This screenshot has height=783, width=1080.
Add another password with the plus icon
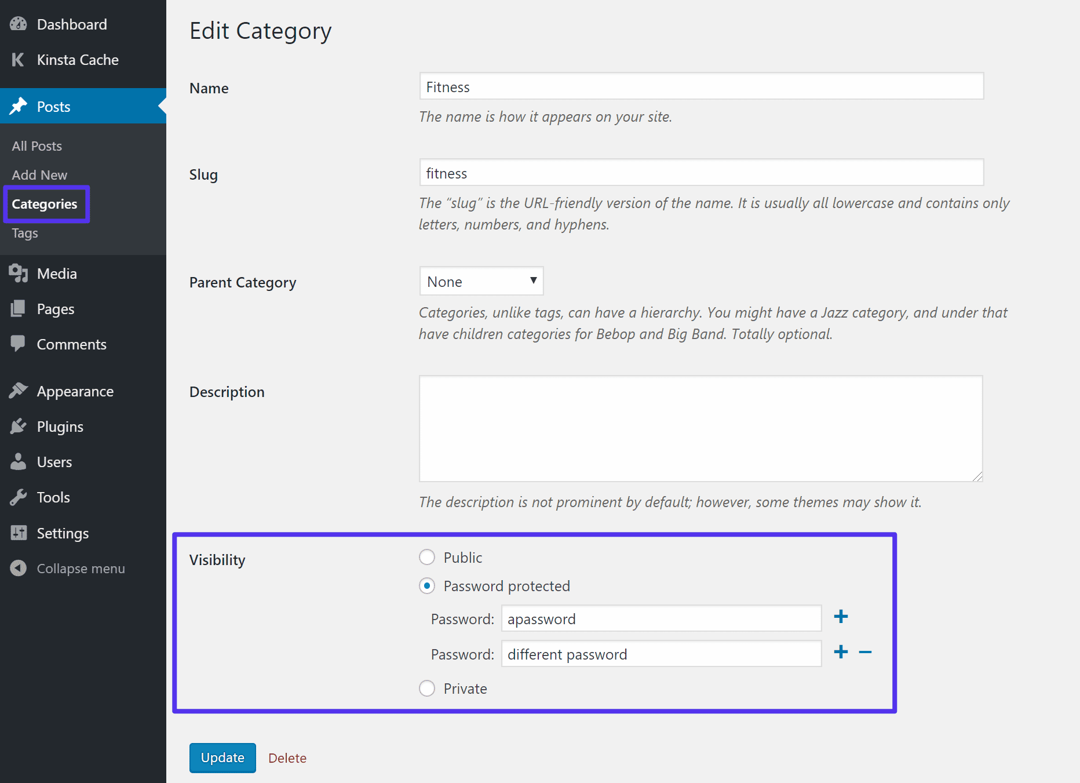pos(841,617)
